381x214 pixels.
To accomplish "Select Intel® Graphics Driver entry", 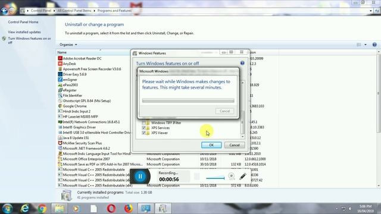I will tap(79, 127).
